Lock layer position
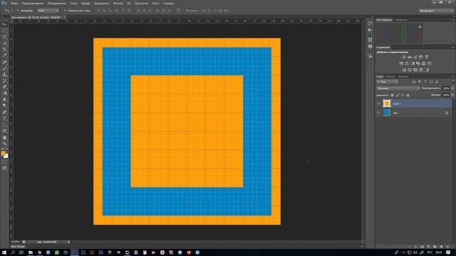The image size is (456, 256). click(x=403, y=95)
